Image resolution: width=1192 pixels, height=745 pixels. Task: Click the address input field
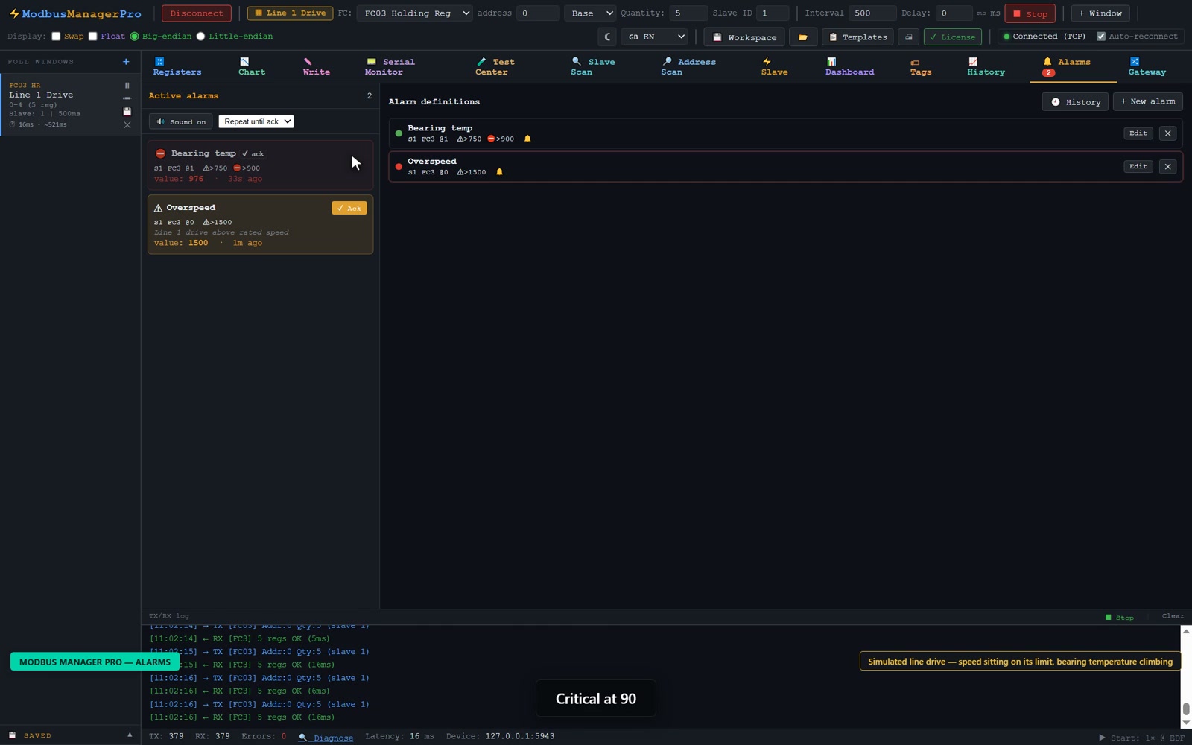537,13
